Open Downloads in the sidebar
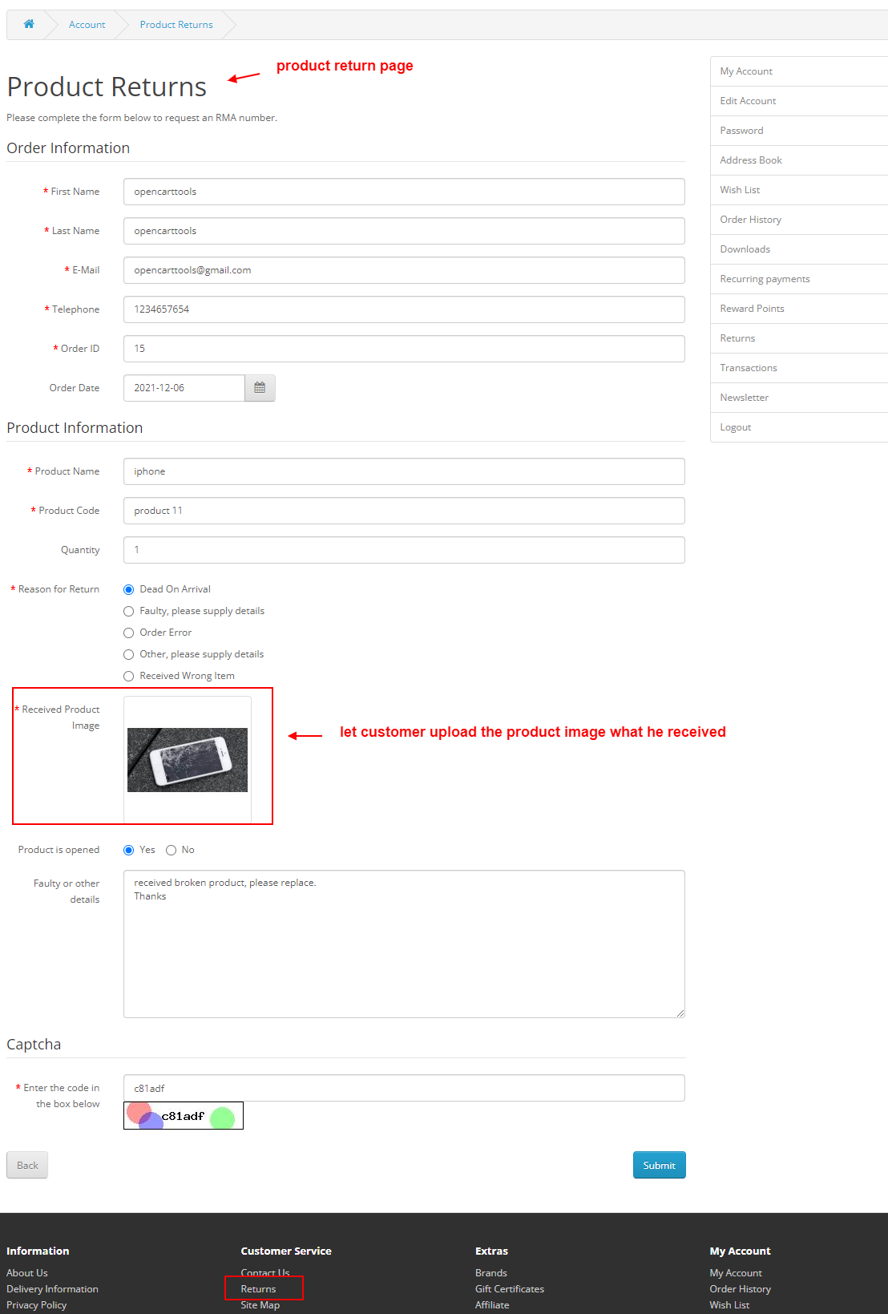 tap(799, 249)
